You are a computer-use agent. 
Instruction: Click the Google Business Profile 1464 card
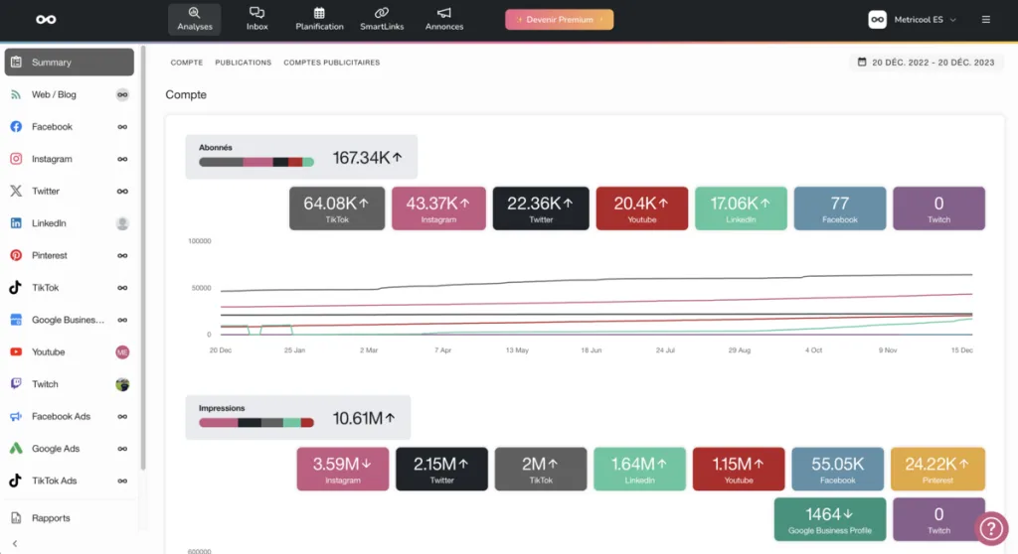pos(830,519)
